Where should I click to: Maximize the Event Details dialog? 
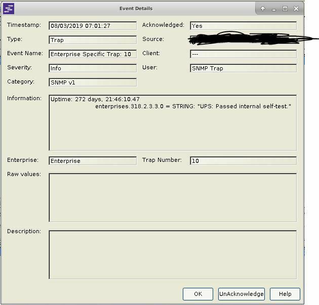pyautogui.click(x=285, y=9)
